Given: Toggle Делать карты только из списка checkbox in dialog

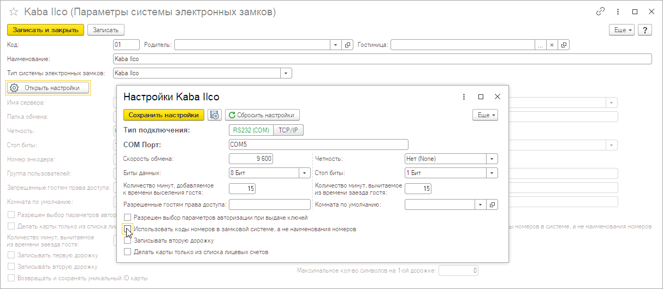Looking at the screenshot, I should [128, 252].
